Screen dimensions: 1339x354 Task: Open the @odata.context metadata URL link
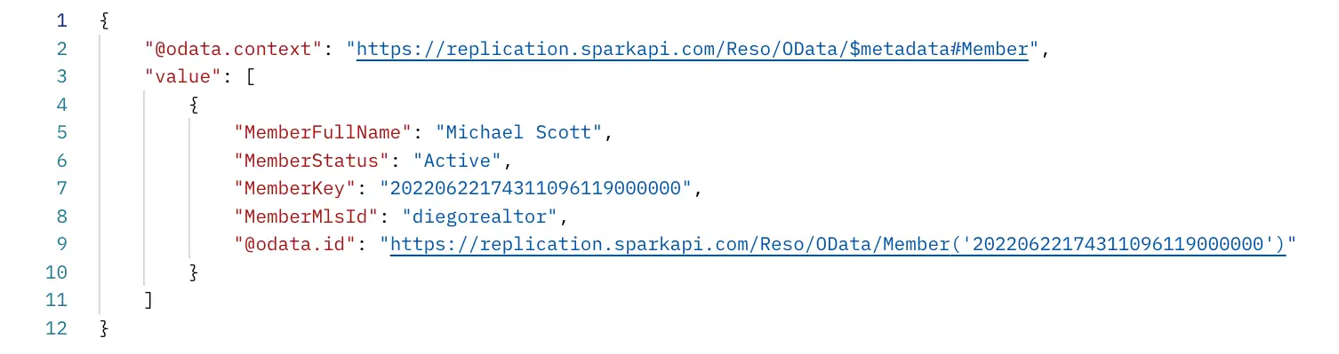[x=693, y=49]
